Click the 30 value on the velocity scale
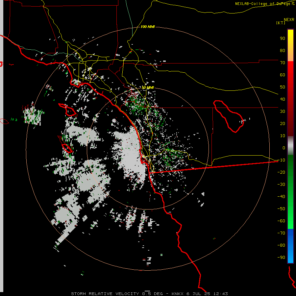Viewport: 296px width, 296px height. tap(283, 111)
